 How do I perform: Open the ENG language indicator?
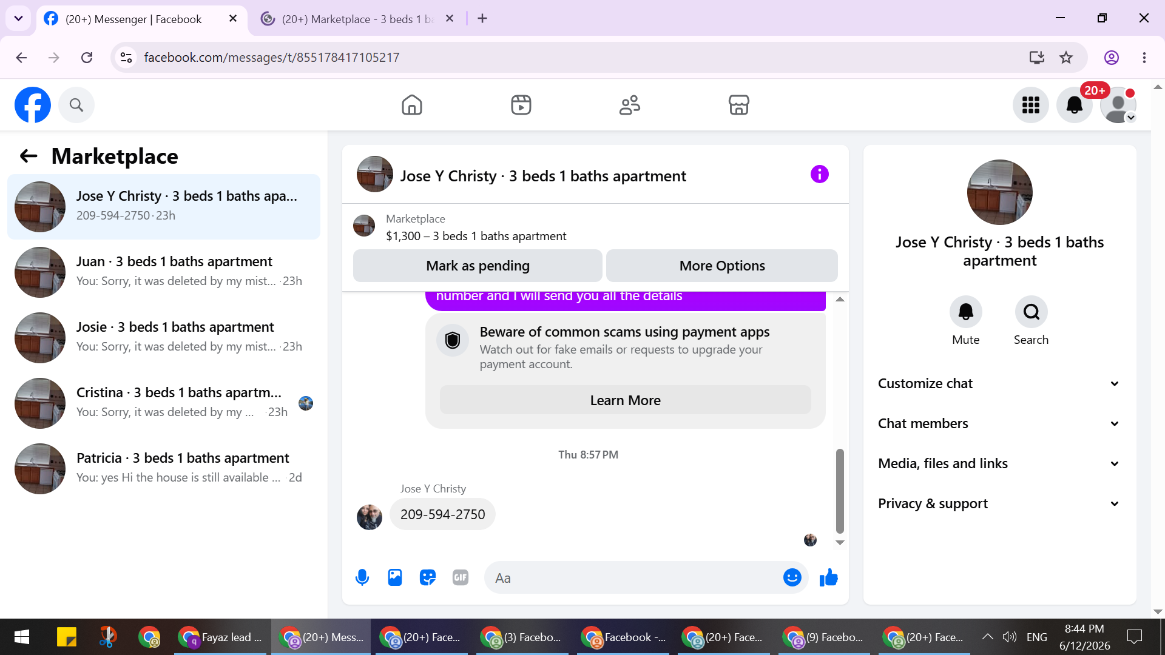[1037, 637]
